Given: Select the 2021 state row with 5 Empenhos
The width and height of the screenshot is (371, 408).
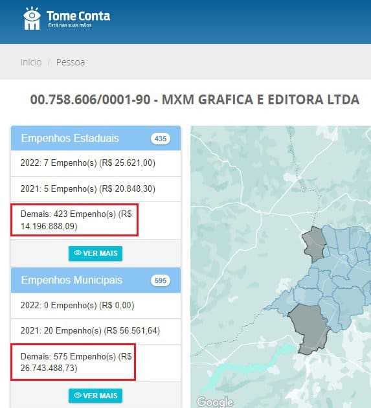Looking at the screenshot, I should [96, 189].
